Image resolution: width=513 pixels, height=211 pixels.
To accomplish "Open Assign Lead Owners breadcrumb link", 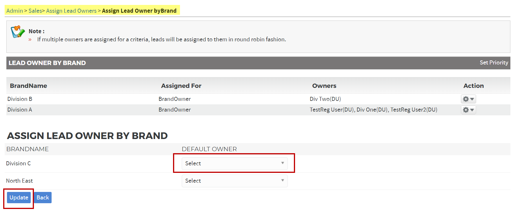I will point(71,11).
